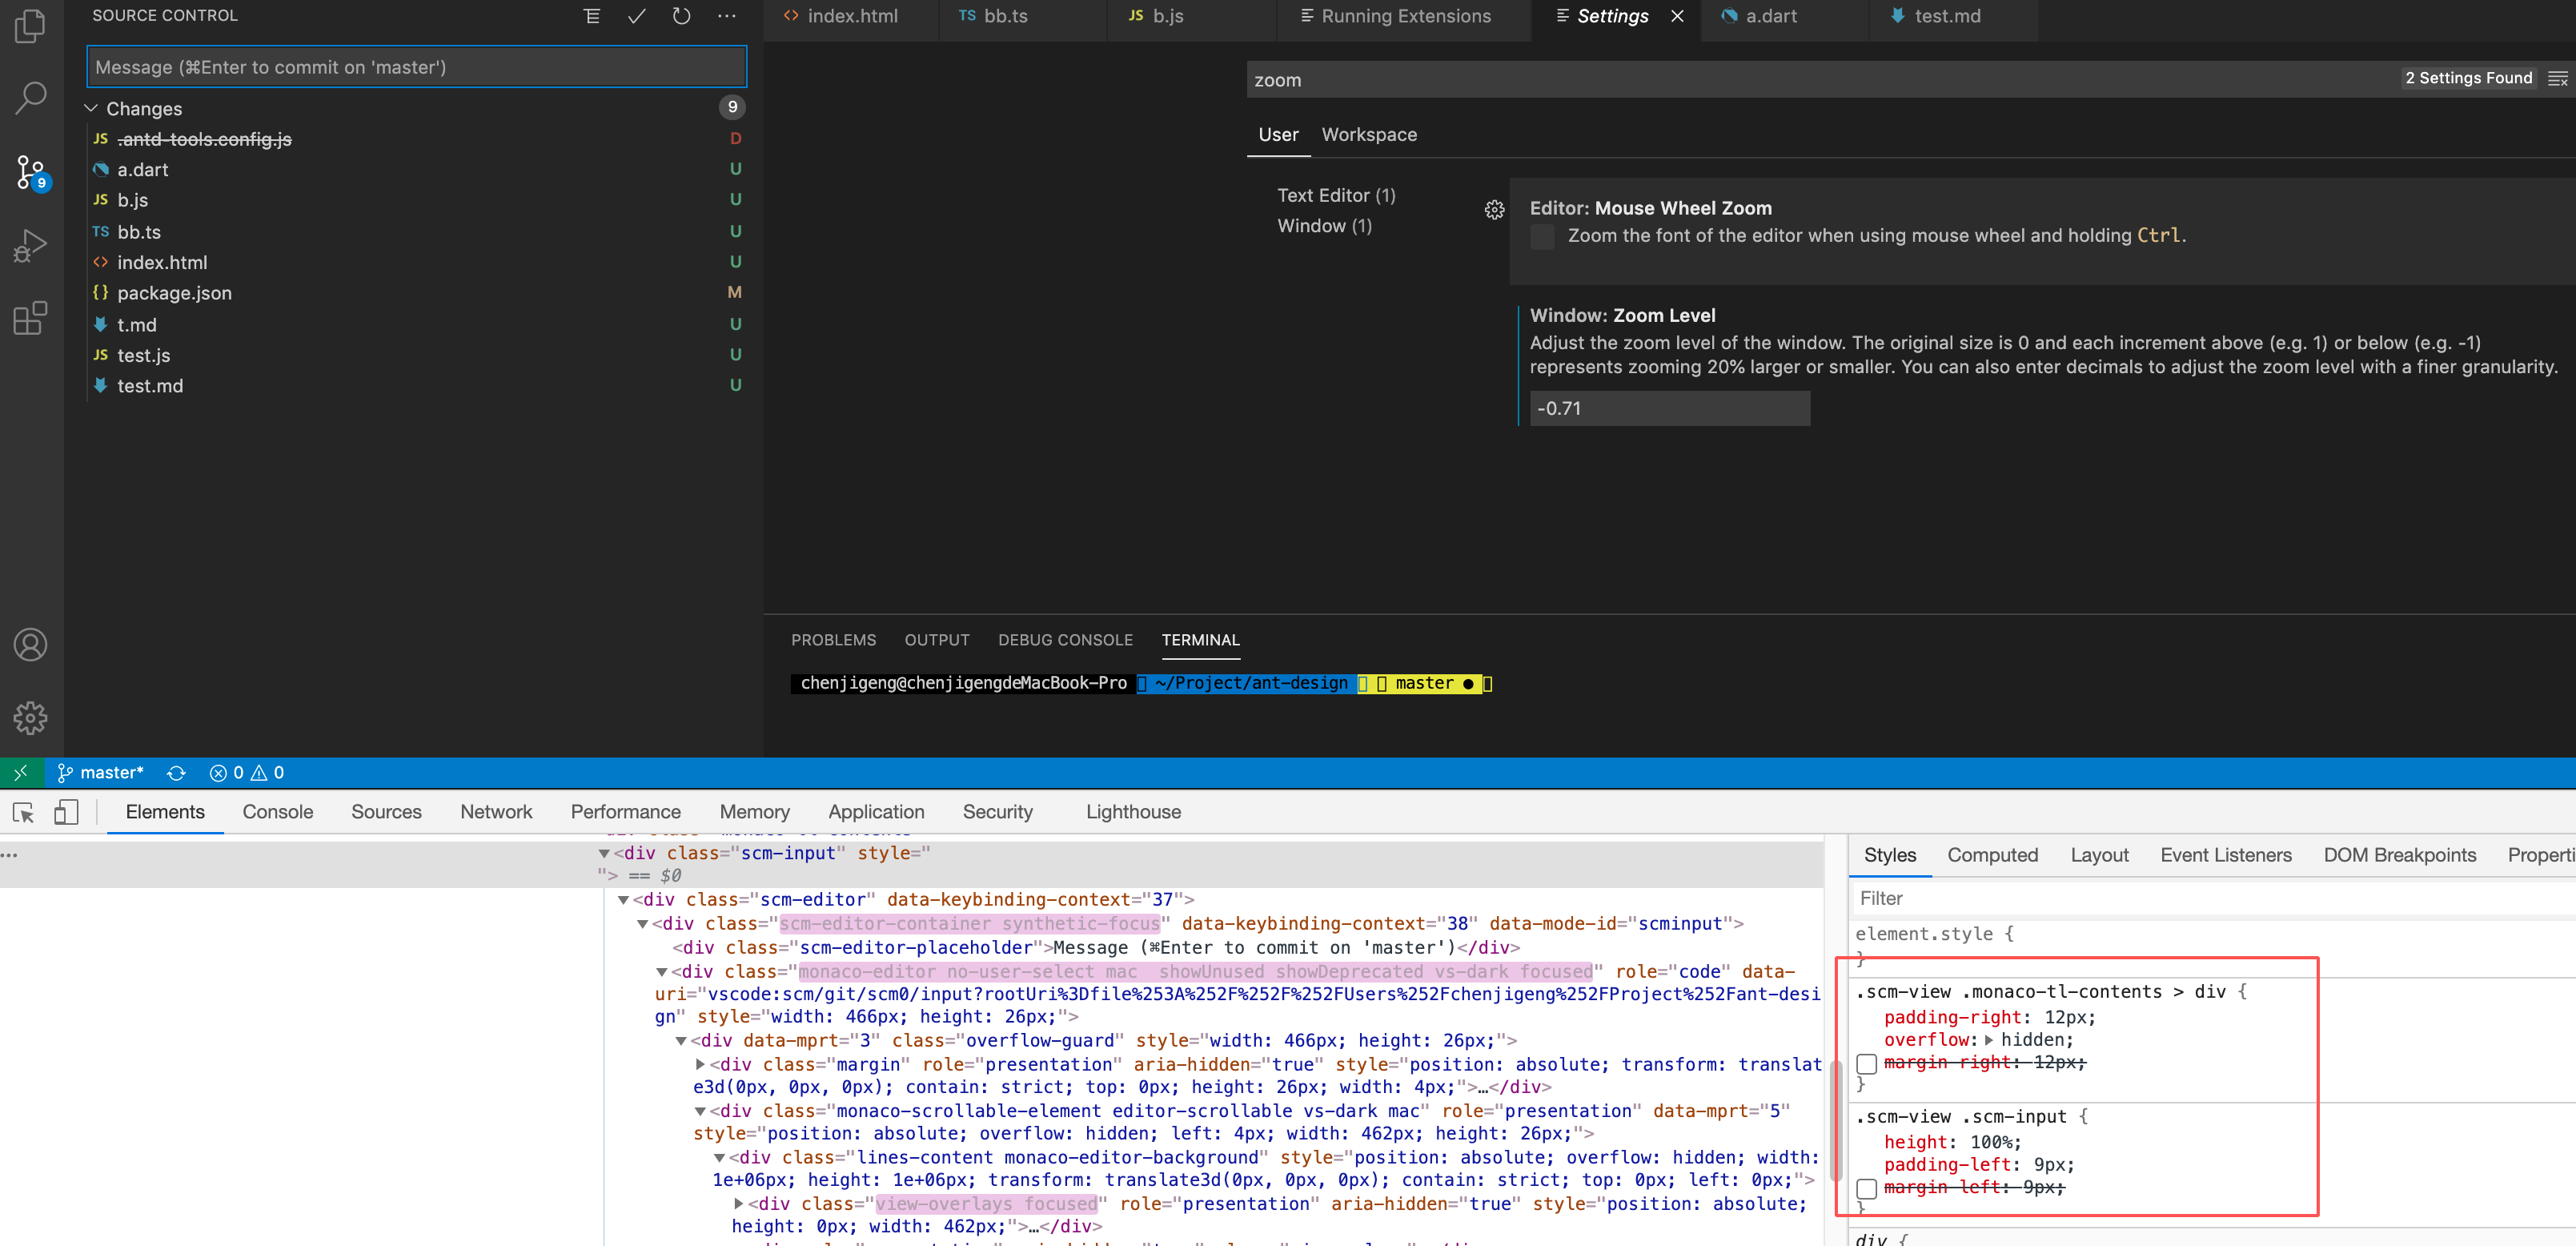
Task: Open the Extensions view
Action: tap(30, 318)
